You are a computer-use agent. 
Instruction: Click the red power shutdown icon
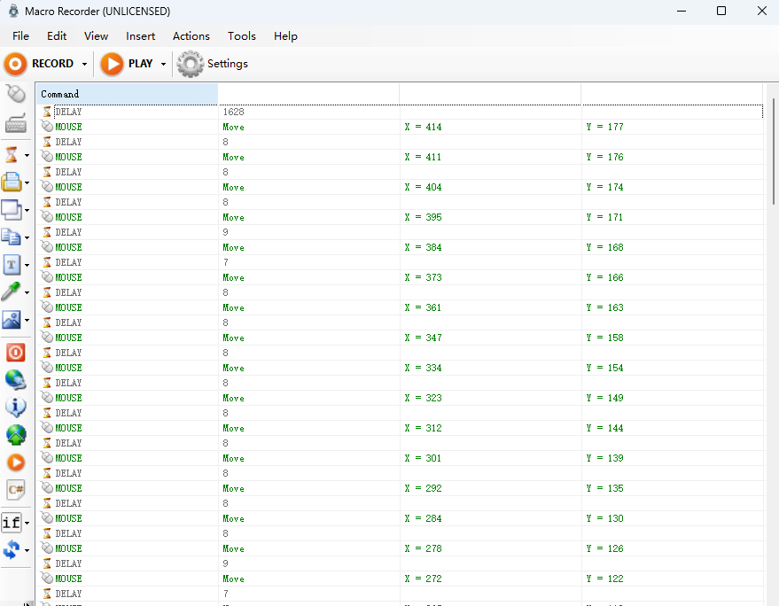pyautogui.click(x=15, y=353)
